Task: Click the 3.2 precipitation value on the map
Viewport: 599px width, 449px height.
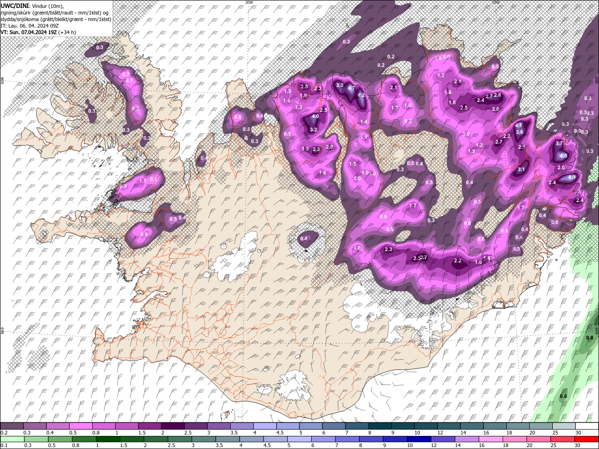Action: tap(314, 130)
